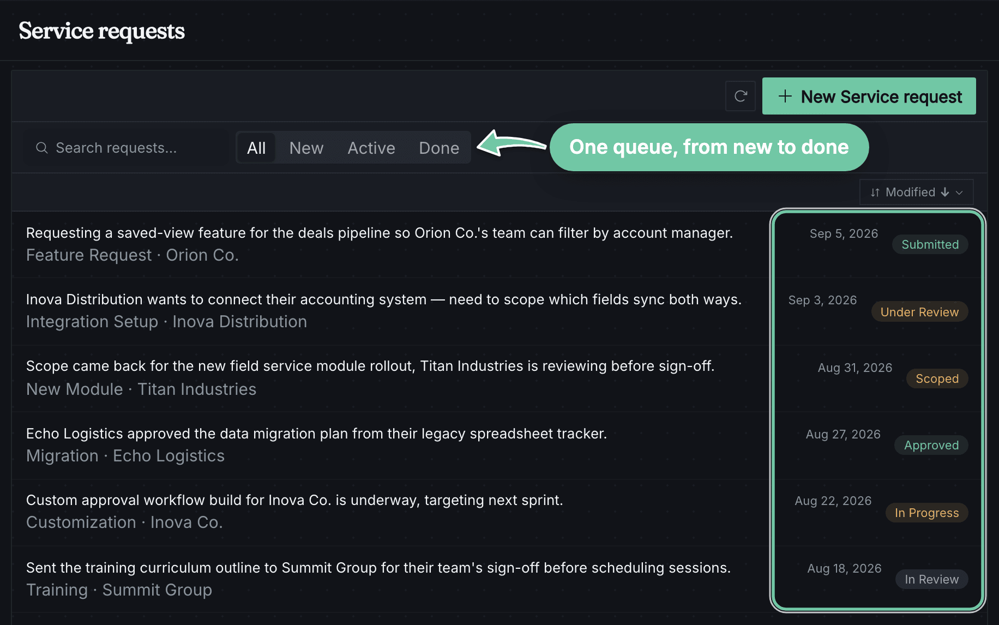Click the Submitted status badge
The image size is (999, 625).
(930, 244)
